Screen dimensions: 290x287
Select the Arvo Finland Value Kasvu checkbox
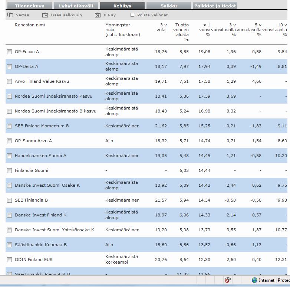coord(9,81)
